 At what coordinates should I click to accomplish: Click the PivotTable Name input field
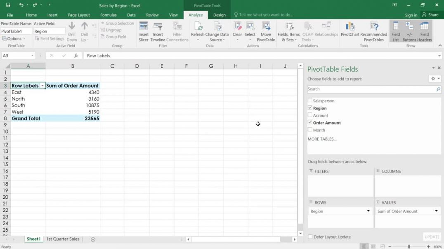pos(16,31)
